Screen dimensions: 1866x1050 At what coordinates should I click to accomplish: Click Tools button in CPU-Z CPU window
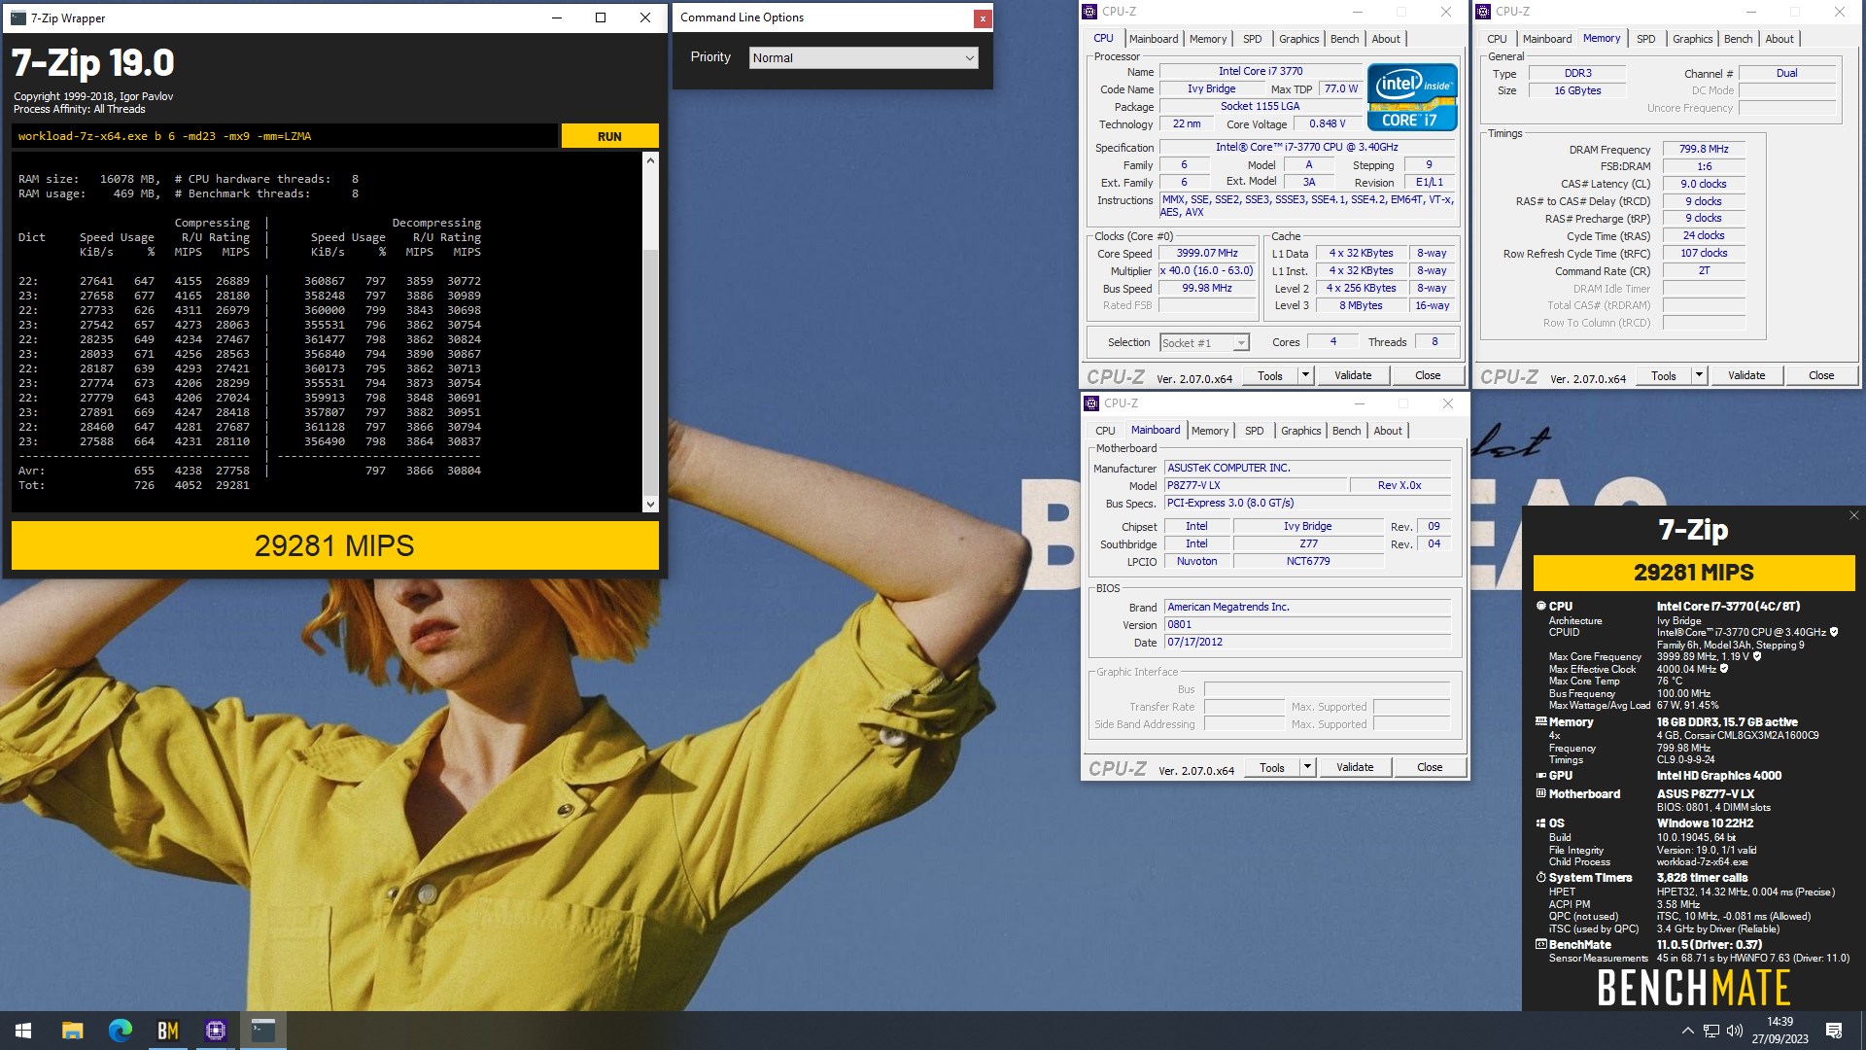coord(1269,376)
